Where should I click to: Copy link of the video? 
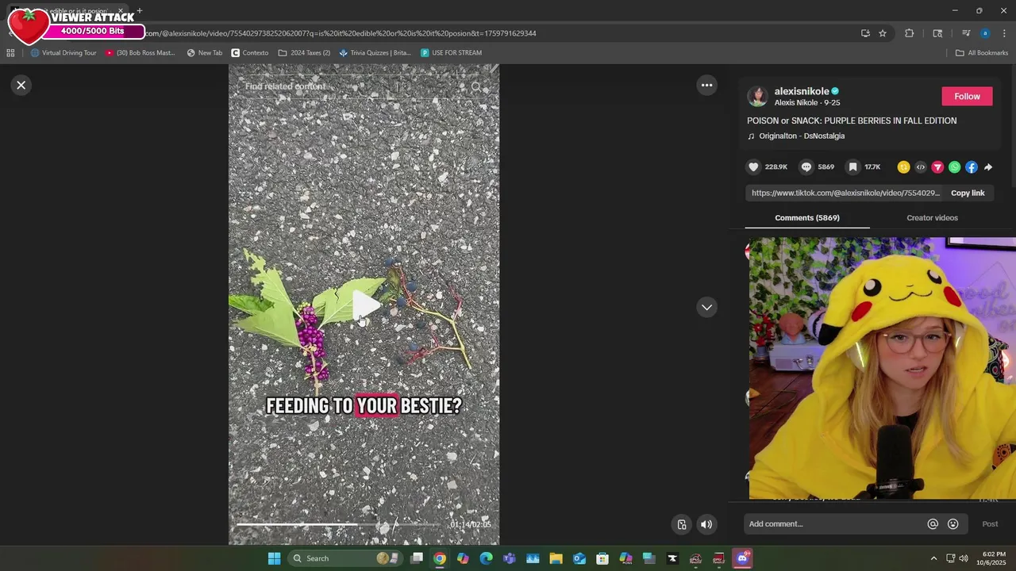[968, 193]
